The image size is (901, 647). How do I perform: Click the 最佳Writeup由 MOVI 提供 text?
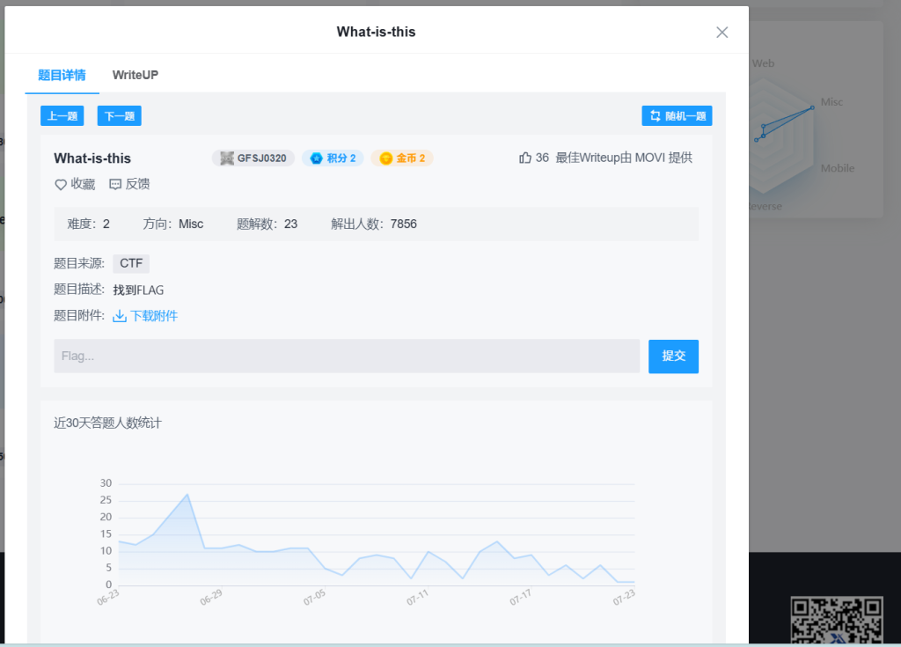pyautogui.click(x=624, y=158)
